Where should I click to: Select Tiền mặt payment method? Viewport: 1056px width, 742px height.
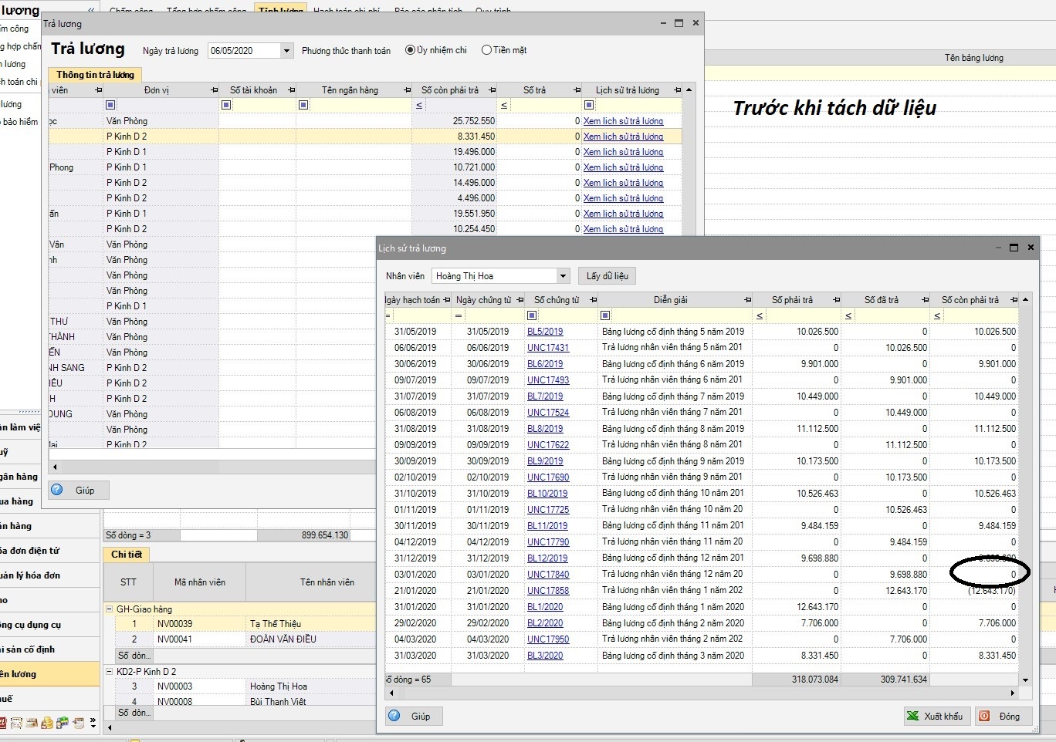[x=486, y=50]
